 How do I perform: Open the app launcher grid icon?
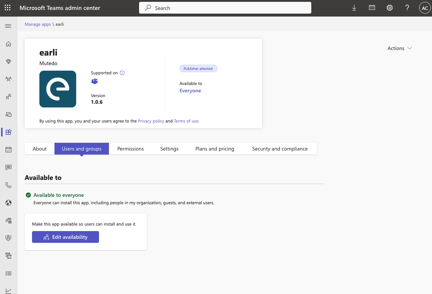[8, 8]
